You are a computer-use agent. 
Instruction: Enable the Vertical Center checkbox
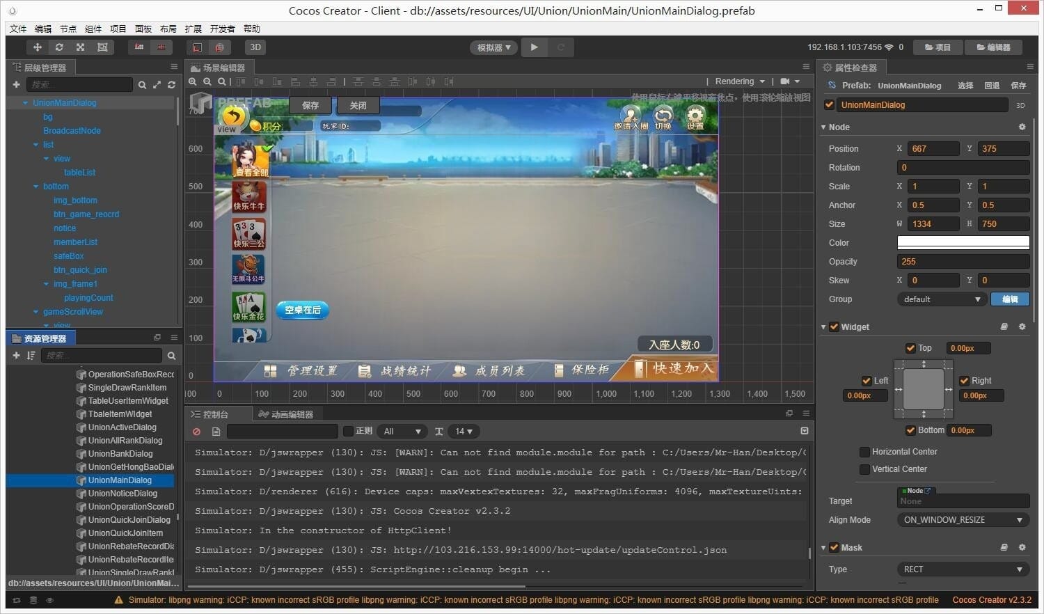click(x=864, y=469)
